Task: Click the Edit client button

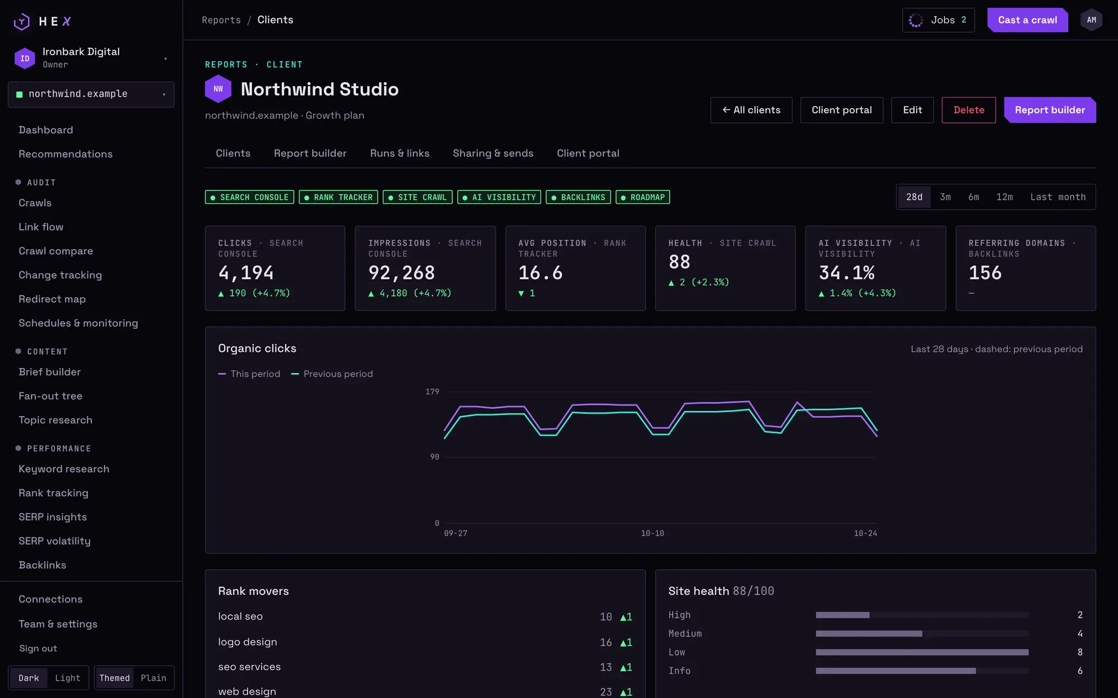Action: 912,110
